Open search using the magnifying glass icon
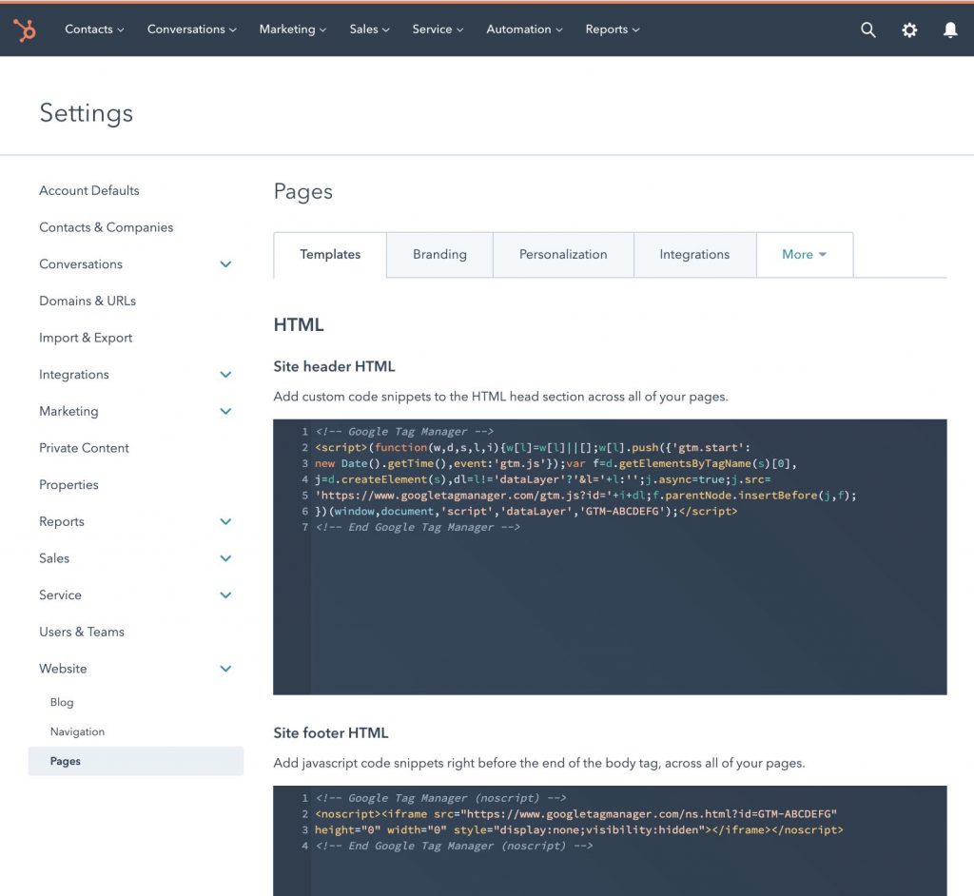This screenshot has width=974, height=896. point(867,29)
